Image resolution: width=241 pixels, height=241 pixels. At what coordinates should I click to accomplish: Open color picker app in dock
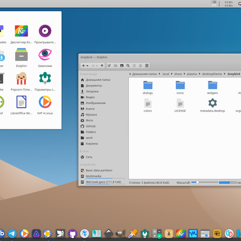click(133, 234)
